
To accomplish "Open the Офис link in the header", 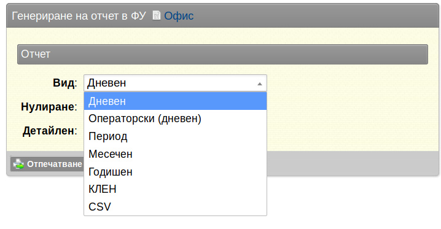I will [179, 16].
